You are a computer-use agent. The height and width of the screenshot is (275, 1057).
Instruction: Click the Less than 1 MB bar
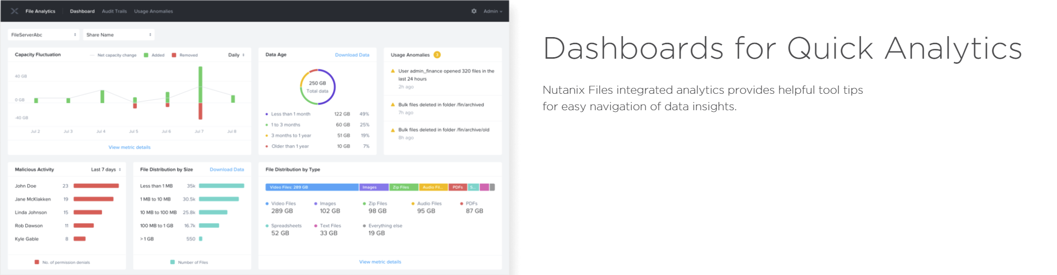click(221, 186)
